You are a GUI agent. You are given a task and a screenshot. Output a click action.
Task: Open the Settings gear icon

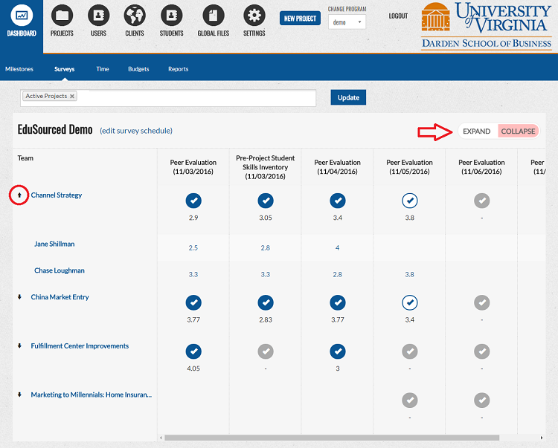pos(254,16)
